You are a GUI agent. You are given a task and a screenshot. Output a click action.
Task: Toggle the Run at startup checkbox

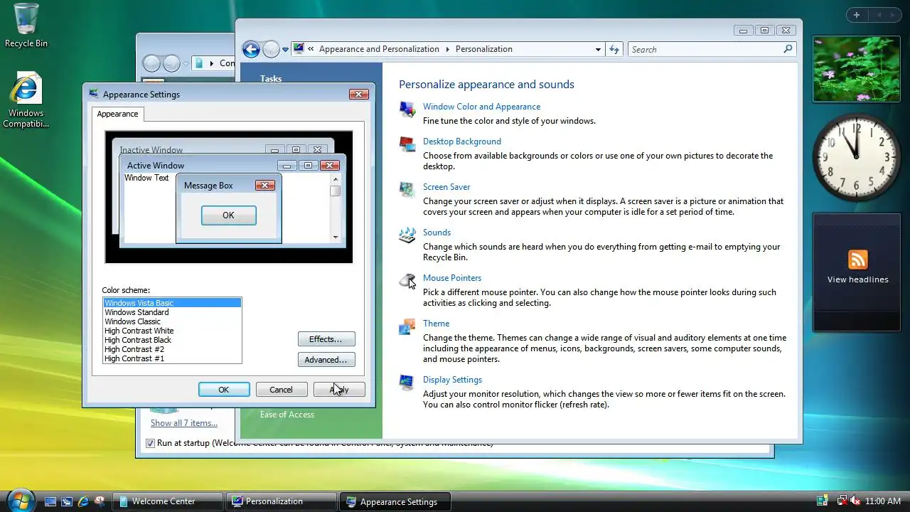pyautogui.click(x=150, y=443)
